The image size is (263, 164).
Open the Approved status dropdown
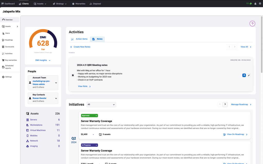click(x=89, y=116)
